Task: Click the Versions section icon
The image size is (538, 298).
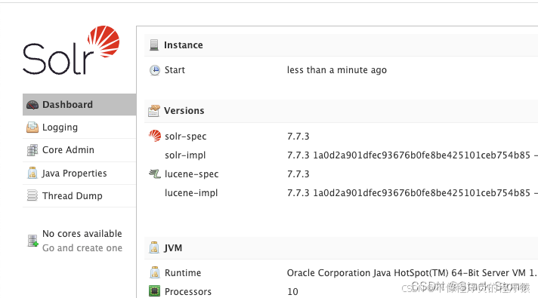Action: [154, 111]
